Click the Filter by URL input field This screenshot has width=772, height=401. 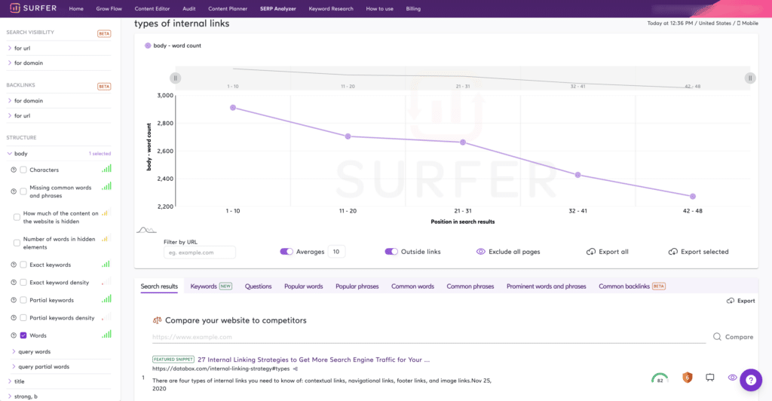(199, 253)
